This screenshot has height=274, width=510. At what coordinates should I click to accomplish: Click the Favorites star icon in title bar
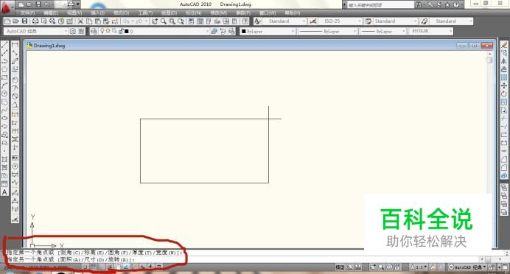pos(447,4)
